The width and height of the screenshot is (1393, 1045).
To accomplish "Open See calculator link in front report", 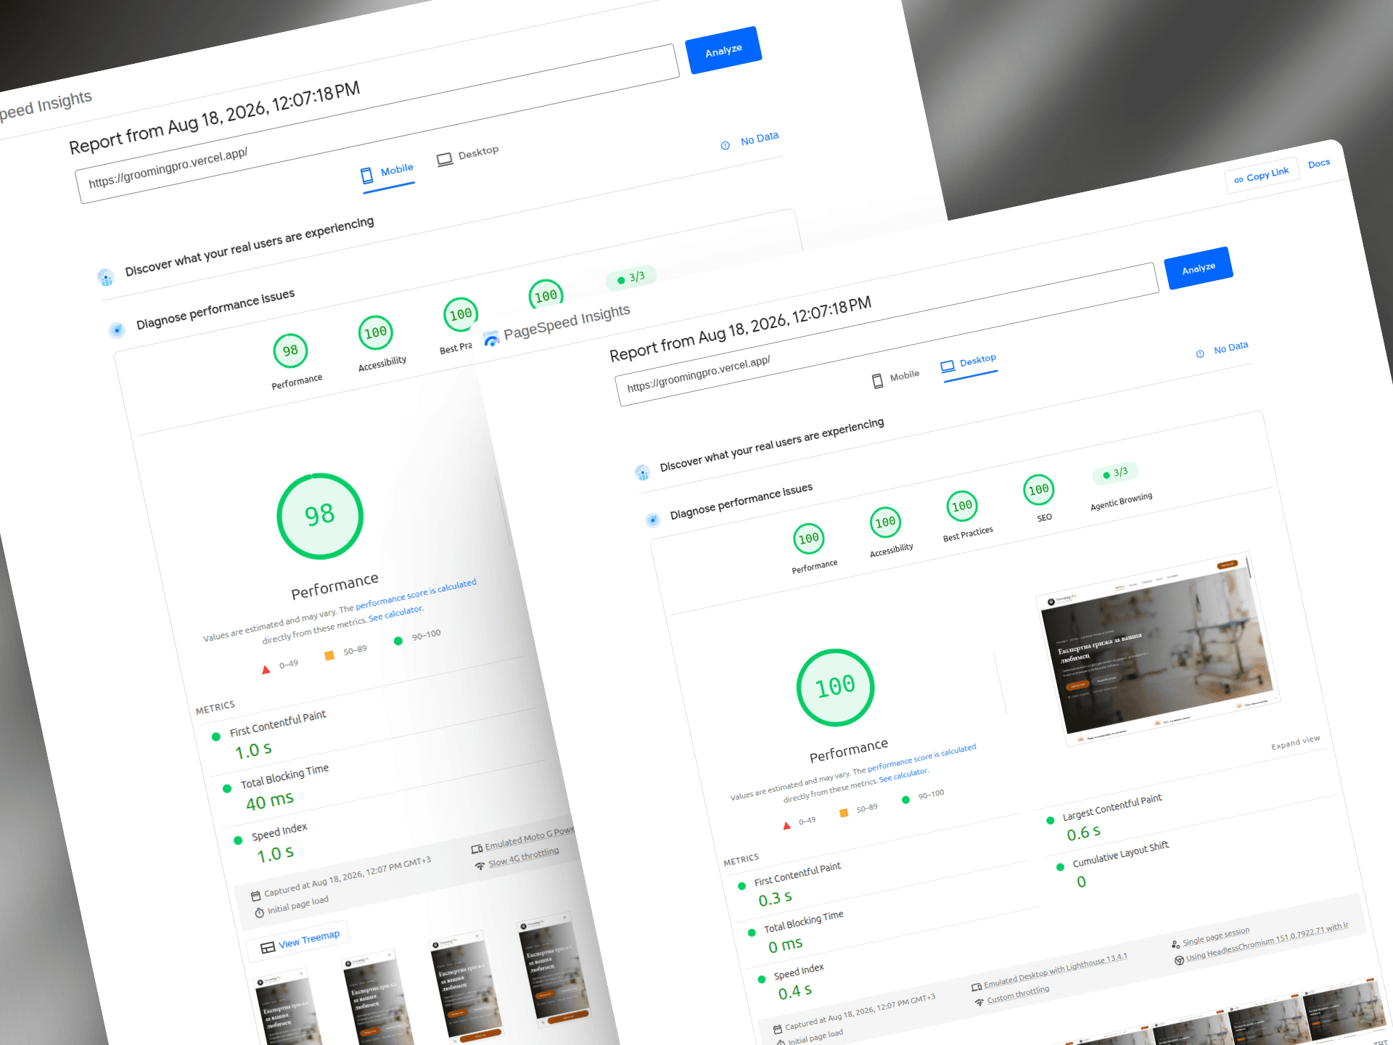I will coord(903,775).
